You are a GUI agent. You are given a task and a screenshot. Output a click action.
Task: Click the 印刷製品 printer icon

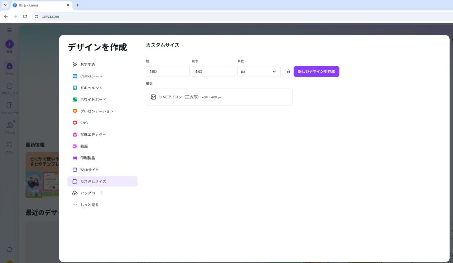74,158
